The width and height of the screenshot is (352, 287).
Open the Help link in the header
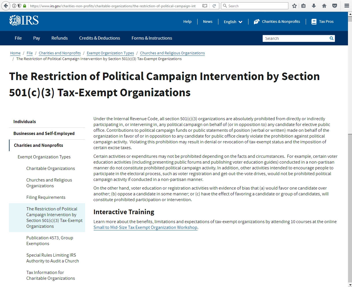pos(187,22)
